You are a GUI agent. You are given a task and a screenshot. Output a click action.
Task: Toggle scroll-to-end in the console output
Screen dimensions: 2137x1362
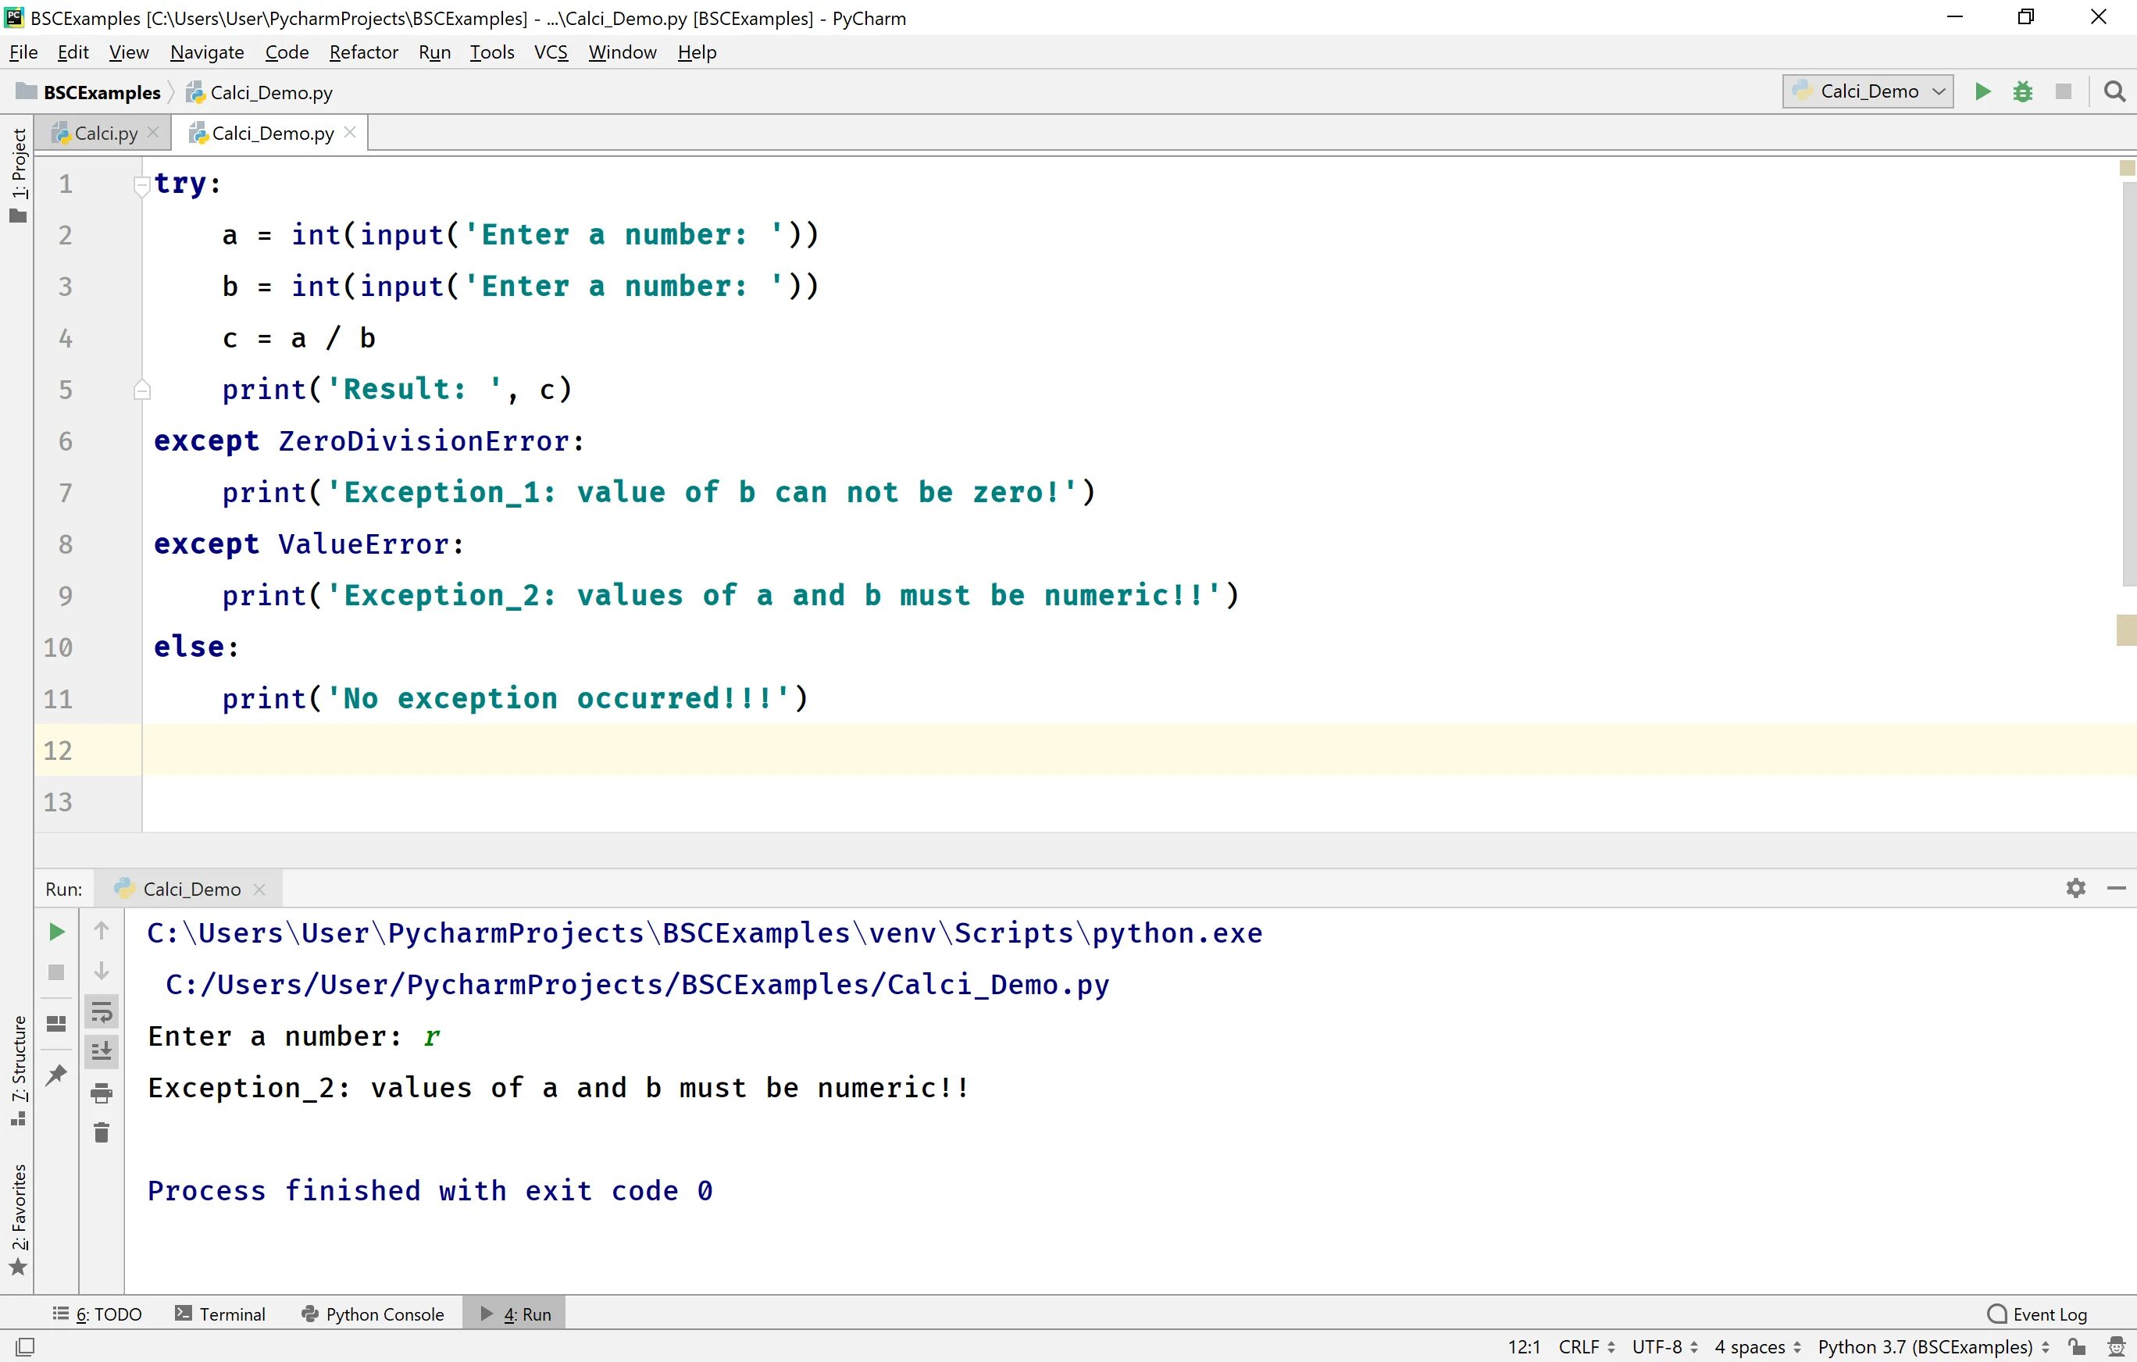[102, 1050]
